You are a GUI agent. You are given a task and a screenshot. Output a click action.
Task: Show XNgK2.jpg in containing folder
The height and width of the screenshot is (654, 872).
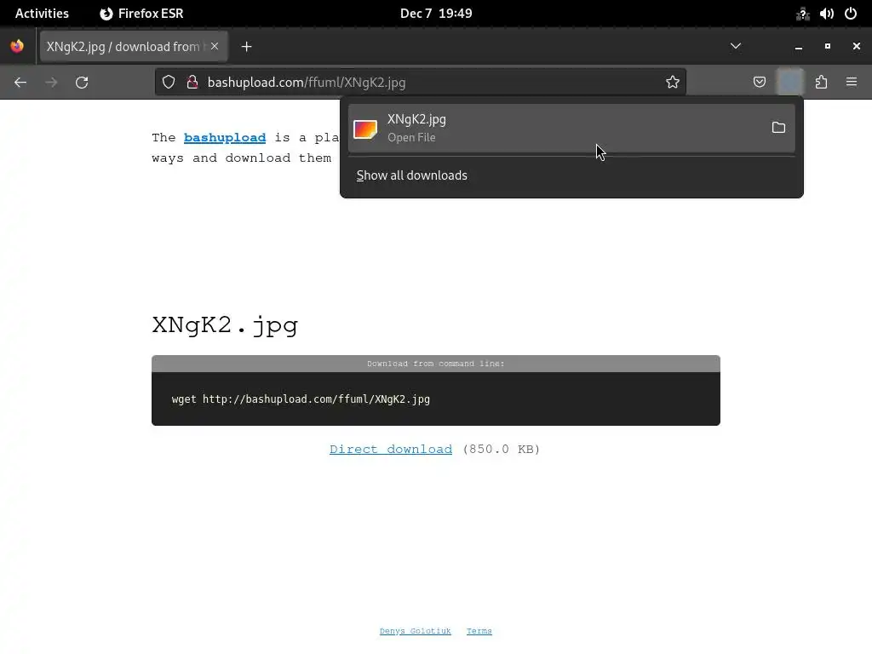(x=778, y=128)
